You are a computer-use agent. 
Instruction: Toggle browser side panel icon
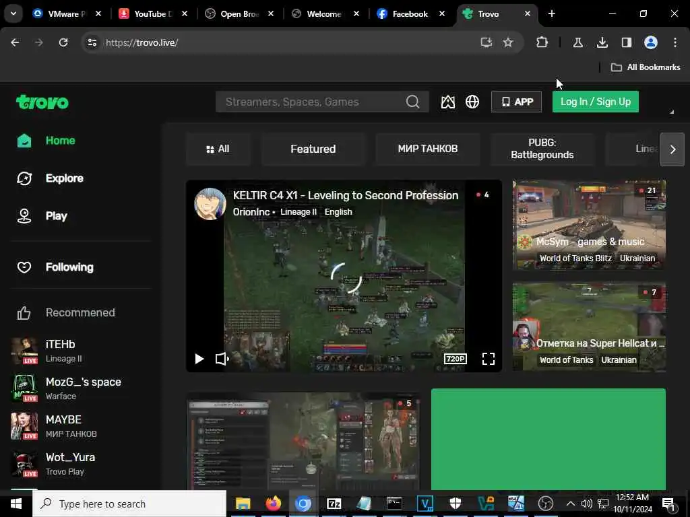click(x=626, y=42)
